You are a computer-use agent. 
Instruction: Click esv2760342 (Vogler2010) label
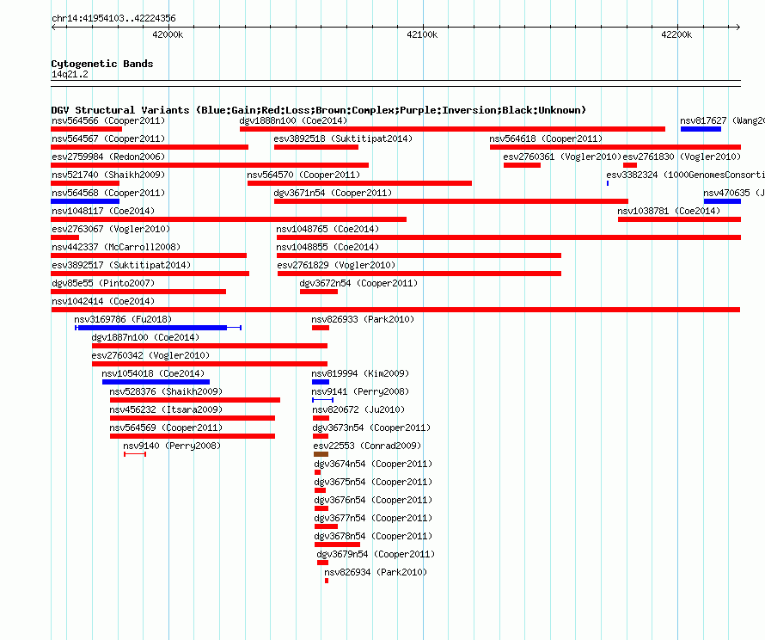tap(150, 355)
